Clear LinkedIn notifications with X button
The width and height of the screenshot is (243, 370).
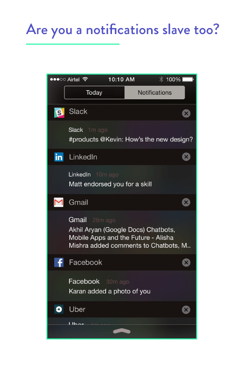point(186,157)
